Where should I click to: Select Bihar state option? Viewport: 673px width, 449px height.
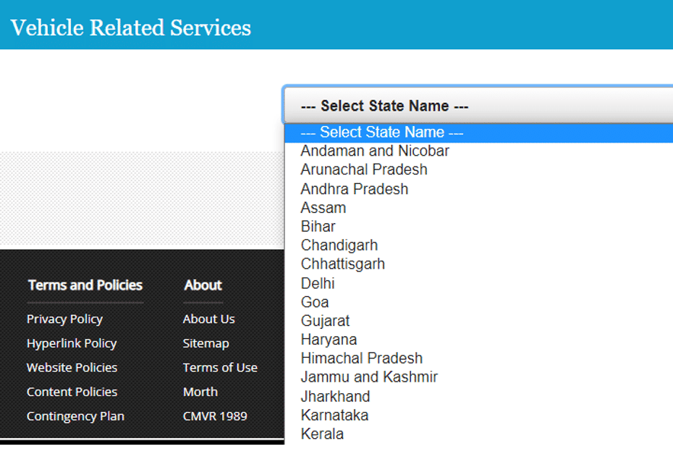(478, 227)
